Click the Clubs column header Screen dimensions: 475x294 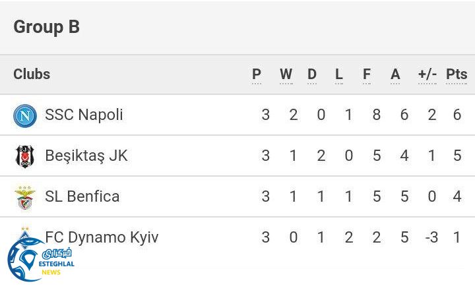pyautogui.click(x=32, y=74)
